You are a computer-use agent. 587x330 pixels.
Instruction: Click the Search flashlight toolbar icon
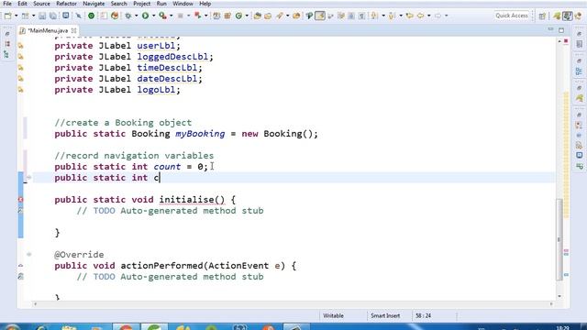(x=280, y=16)
